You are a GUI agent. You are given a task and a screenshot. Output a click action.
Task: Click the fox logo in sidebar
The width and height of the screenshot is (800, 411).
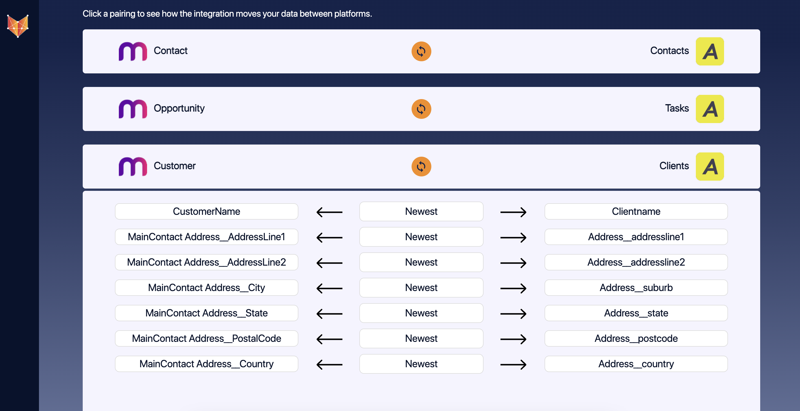18,26
